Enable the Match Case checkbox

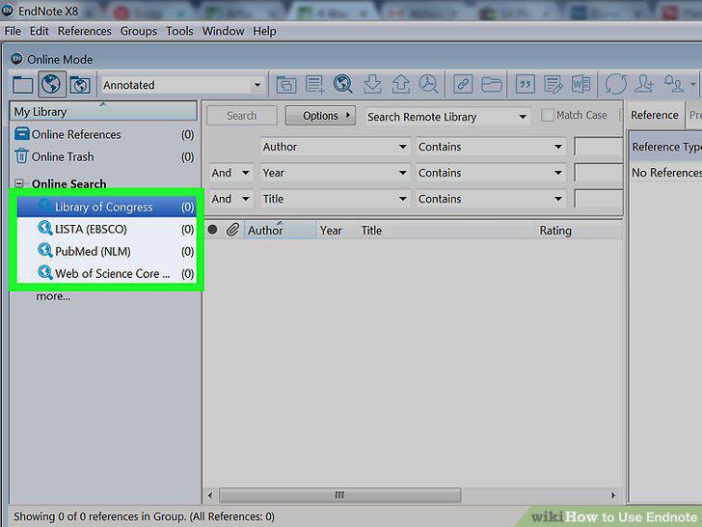(547, 115)
